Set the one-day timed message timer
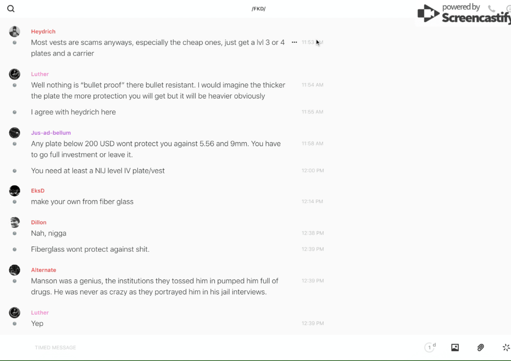This screenshot has height=361, width=511. [x=430, y=348]
